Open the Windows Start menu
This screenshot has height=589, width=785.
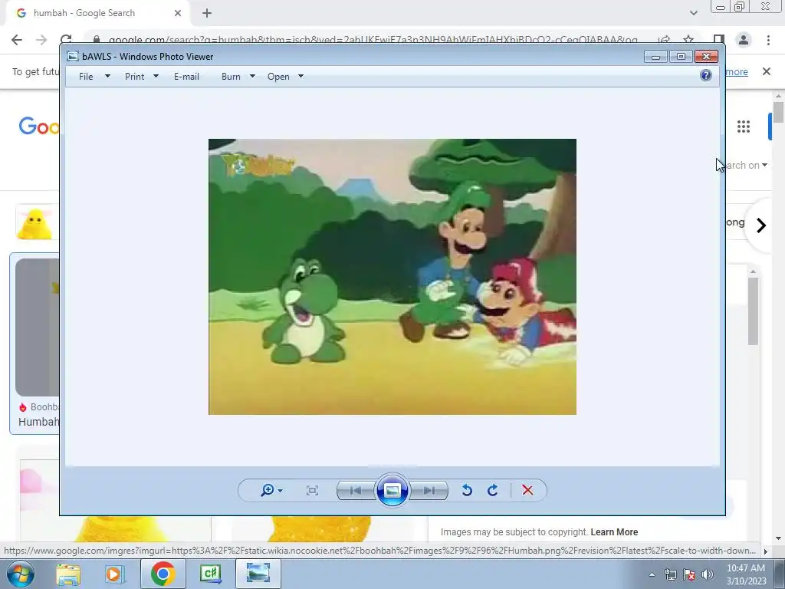coord(20,574)
